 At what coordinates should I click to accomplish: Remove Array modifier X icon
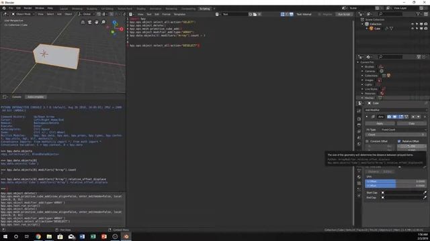tap(425, 116)
